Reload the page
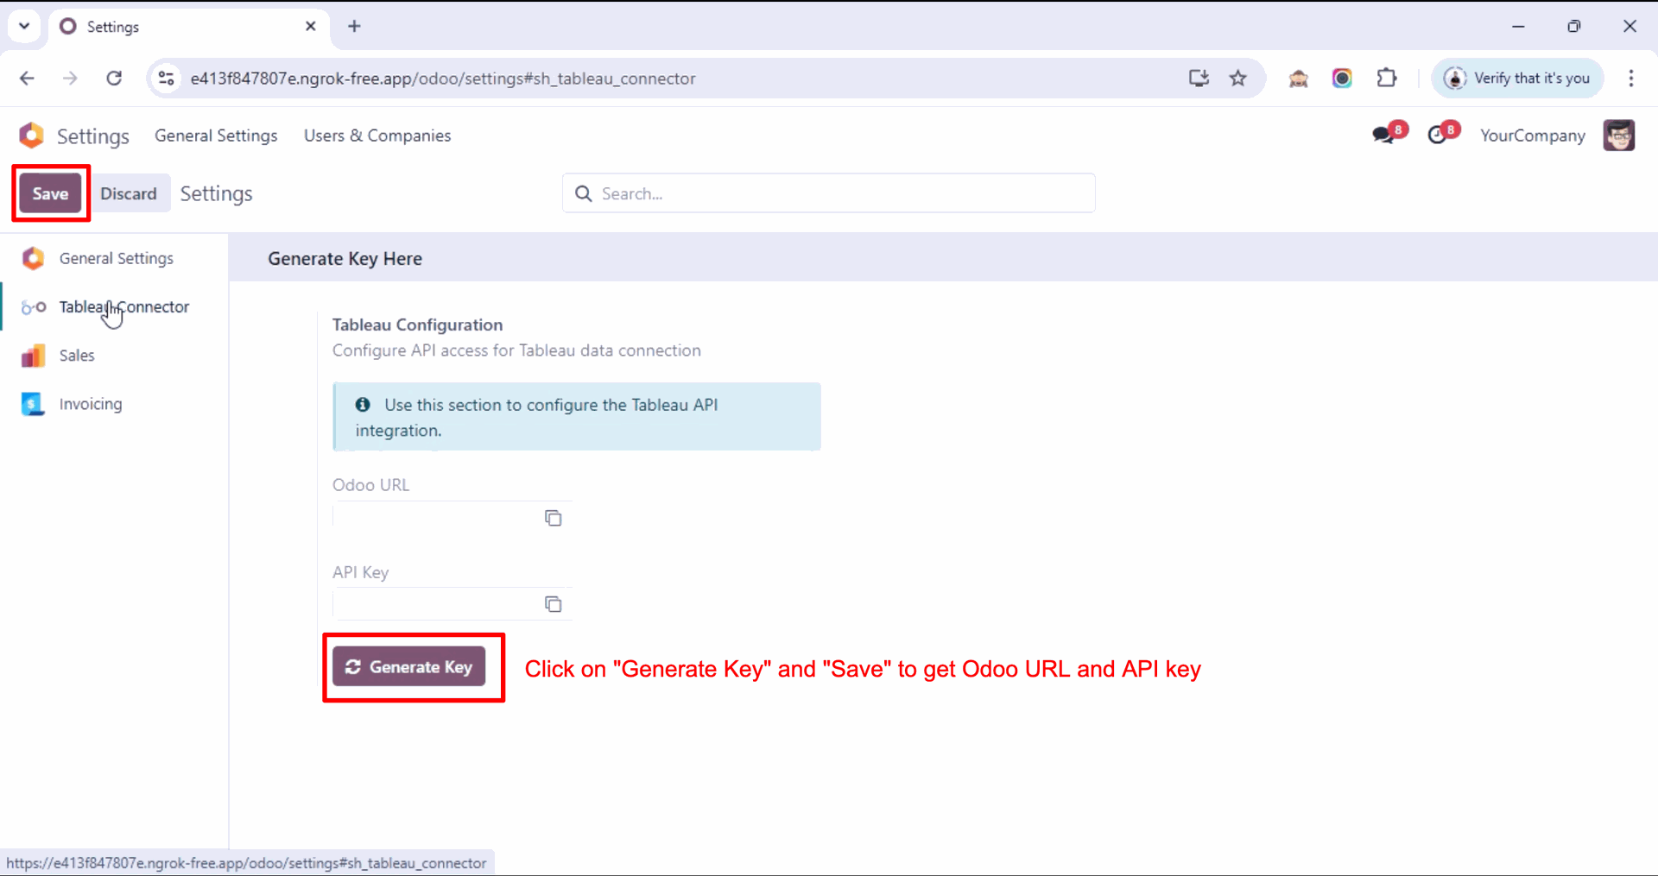 (x=114, y=79)
